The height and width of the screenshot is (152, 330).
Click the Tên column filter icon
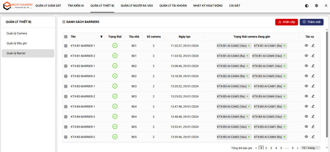click(102, 37)
